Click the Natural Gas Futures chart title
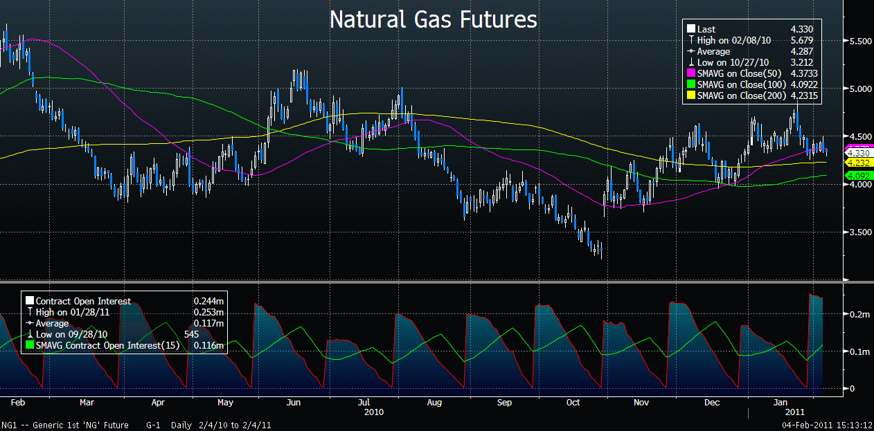The image size is (874, 431). tap(433, 20)
